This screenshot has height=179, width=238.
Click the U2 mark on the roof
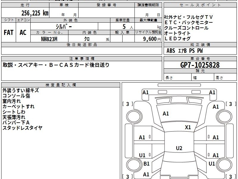click(x=179, y=148)
